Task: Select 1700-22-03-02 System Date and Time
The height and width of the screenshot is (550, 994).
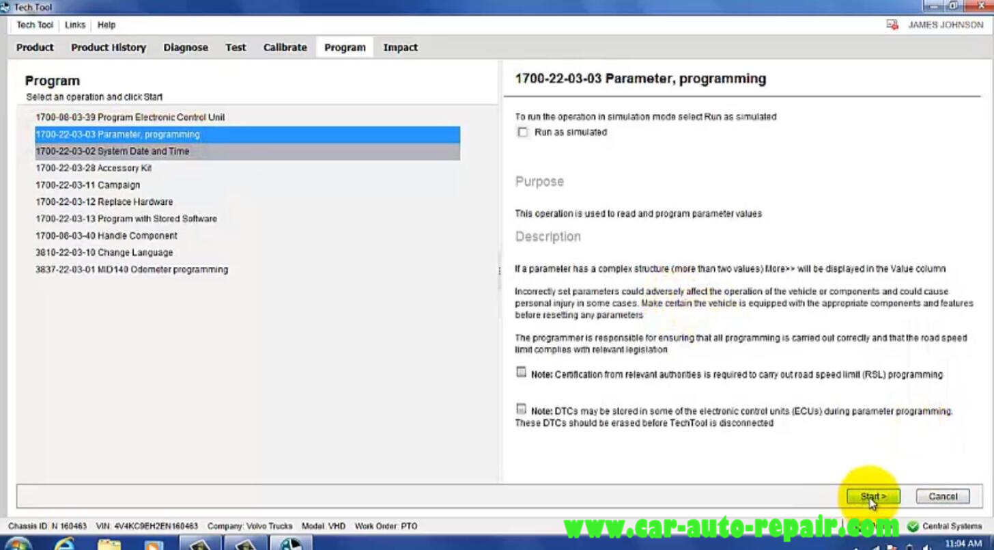Action: (x=247, y=151)
